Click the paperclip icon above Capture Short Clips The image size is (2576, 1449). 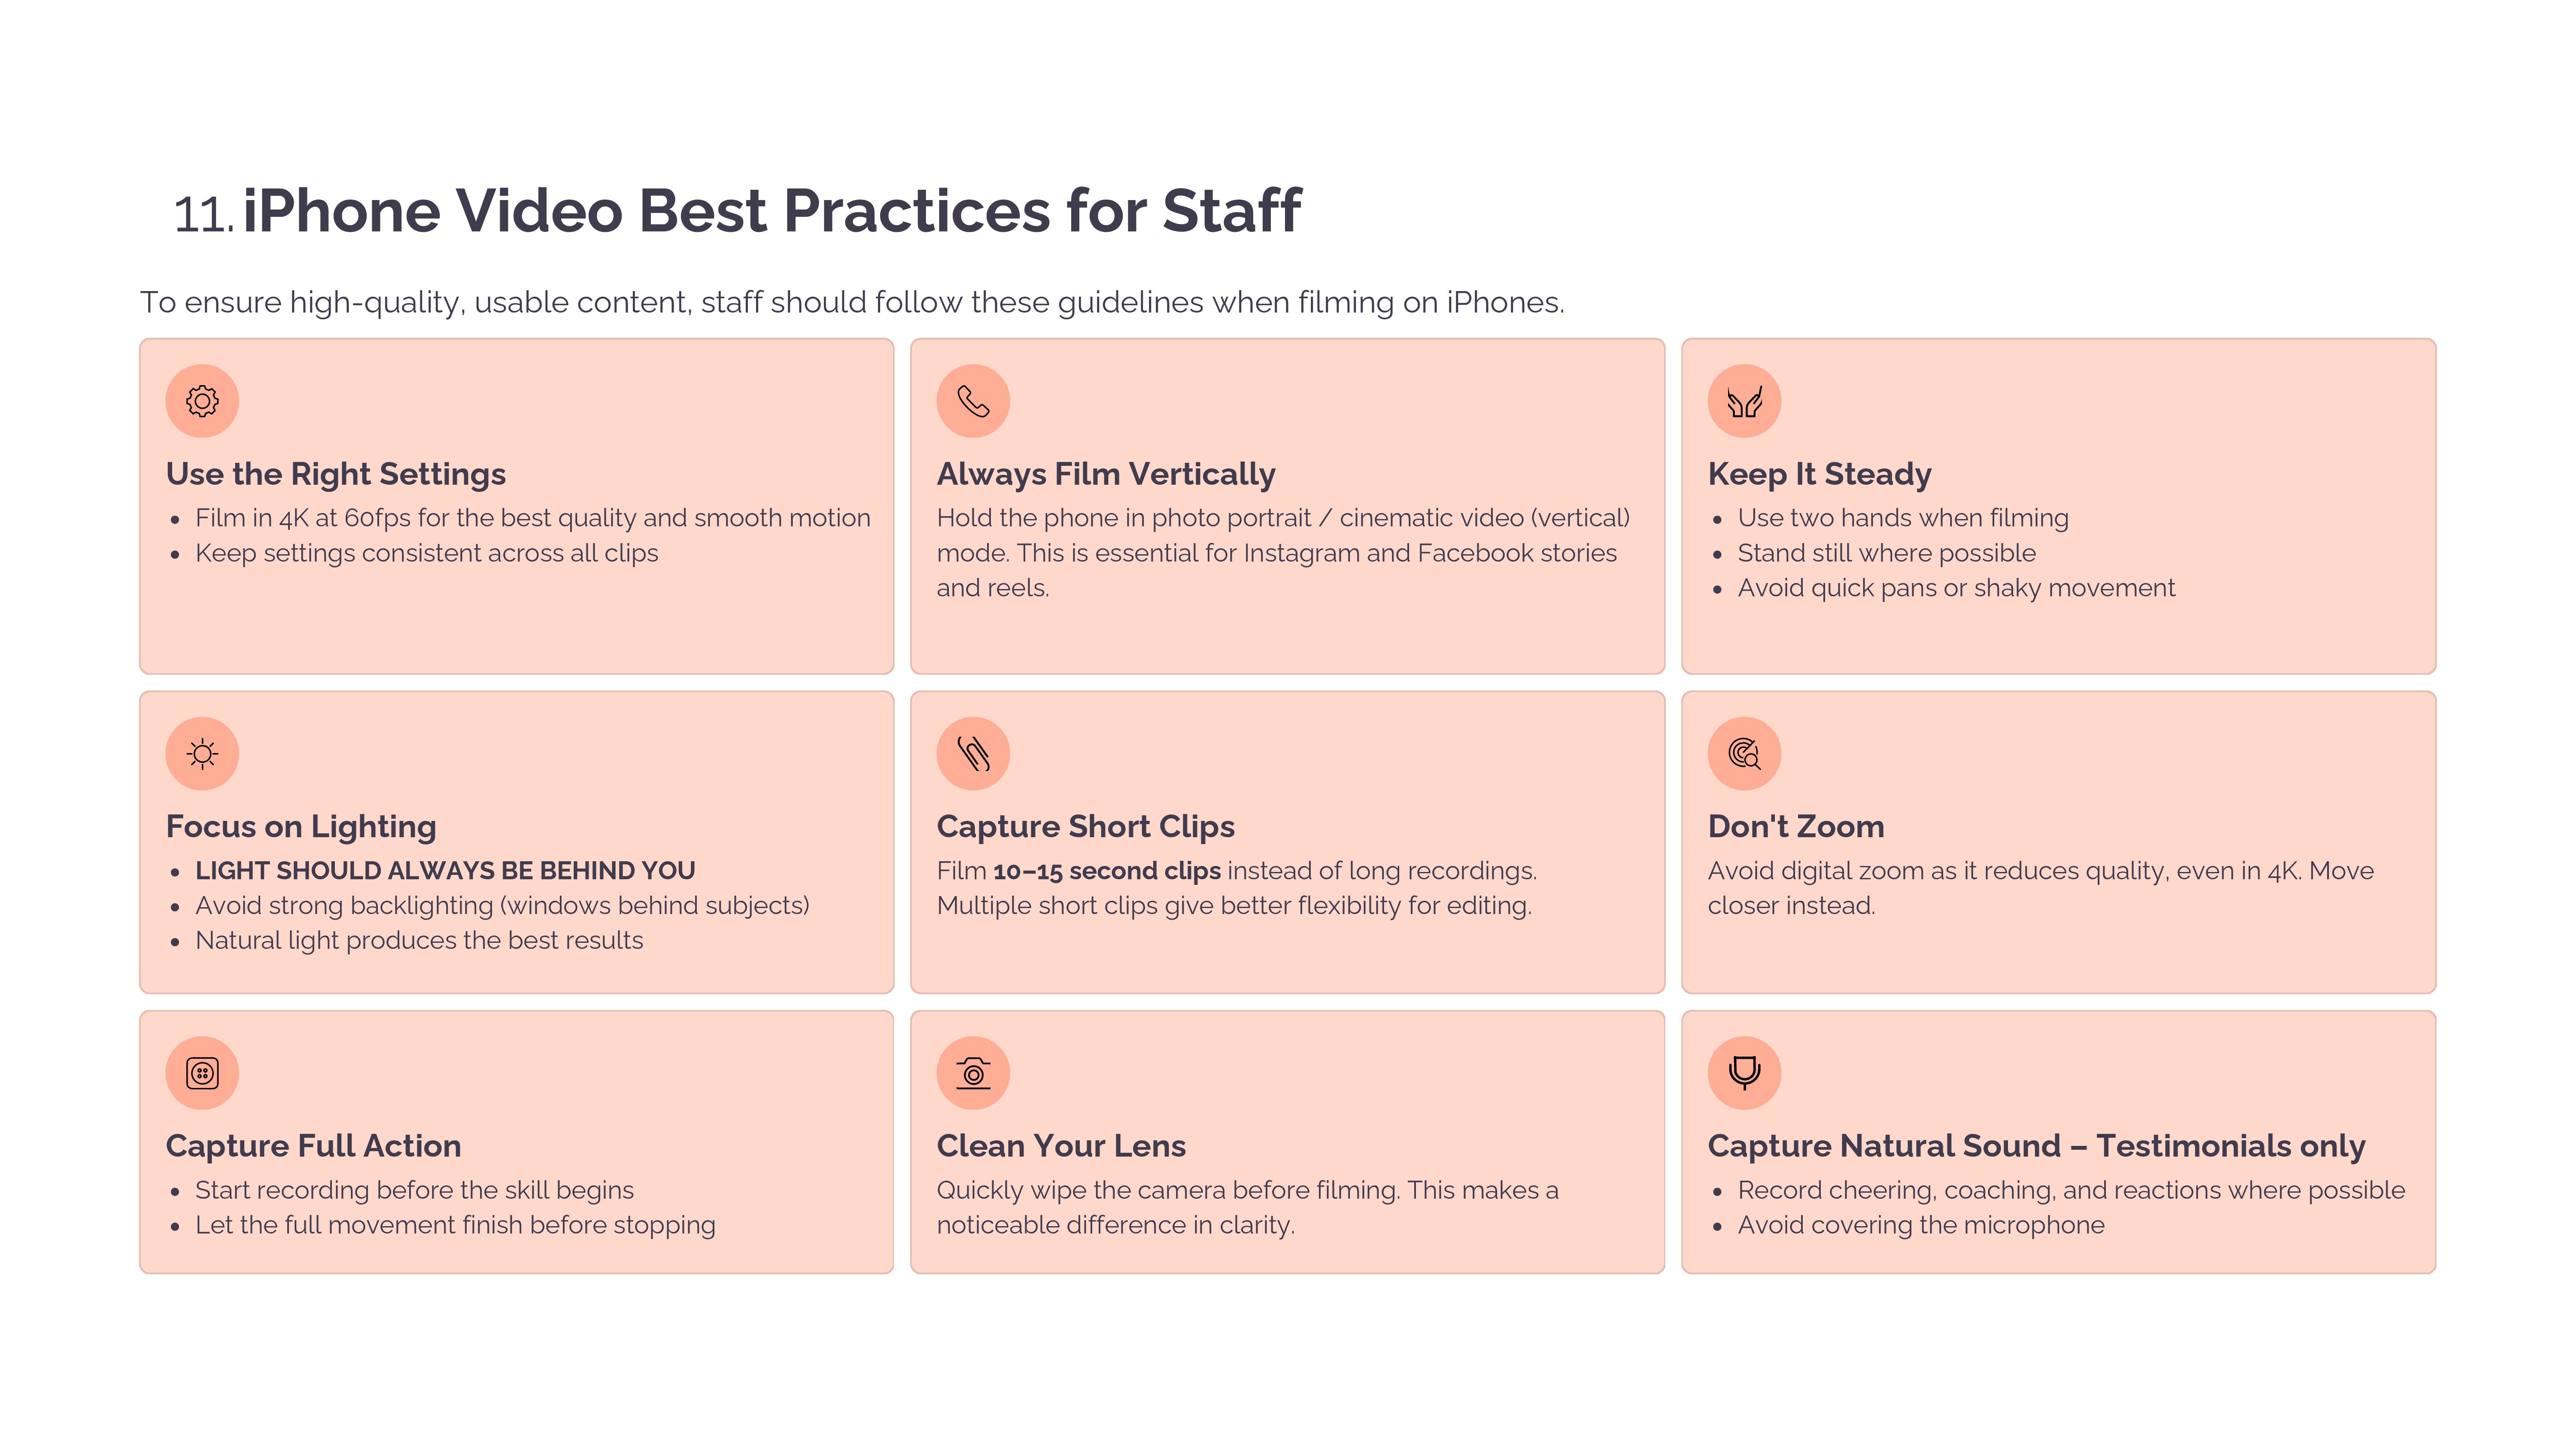(973, 753)
